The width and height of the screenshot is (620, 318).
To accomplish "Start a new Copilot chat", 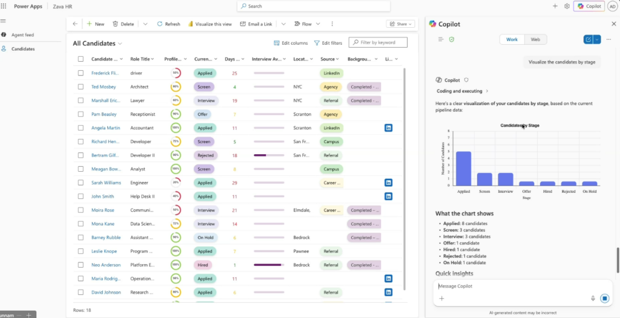I will tap(588, 39).
